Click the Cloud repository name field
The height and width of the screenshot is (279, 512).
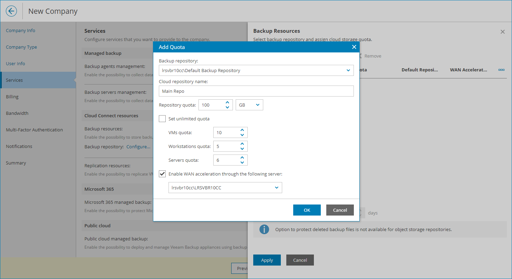click(x=256, y=91)
